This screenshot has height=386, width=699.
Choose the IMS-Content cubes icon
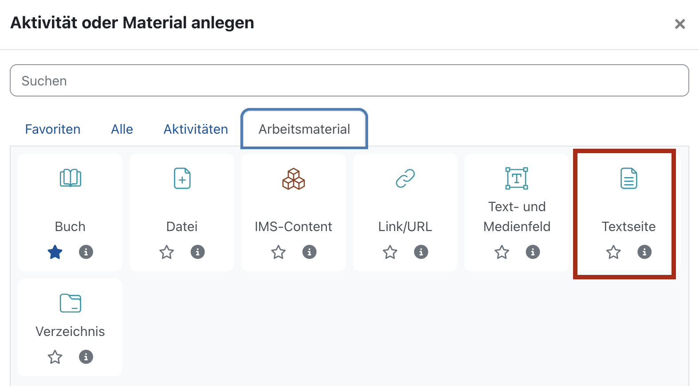pyautogui.click(x=293, y=179)
